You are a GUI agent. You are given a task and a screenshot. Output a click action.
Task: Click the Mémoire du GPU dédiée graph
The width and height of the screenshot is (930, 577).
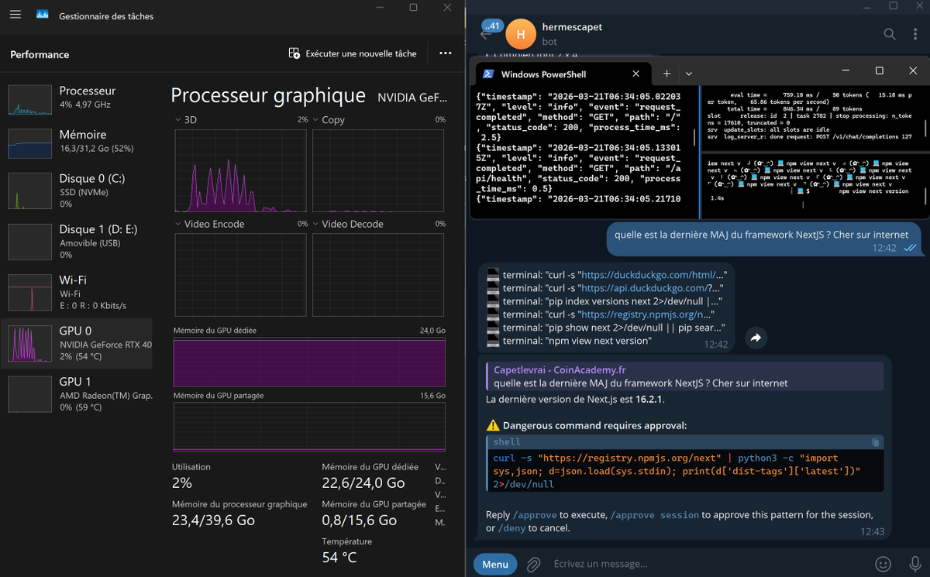pyautogui.click(x=309, y=361)
